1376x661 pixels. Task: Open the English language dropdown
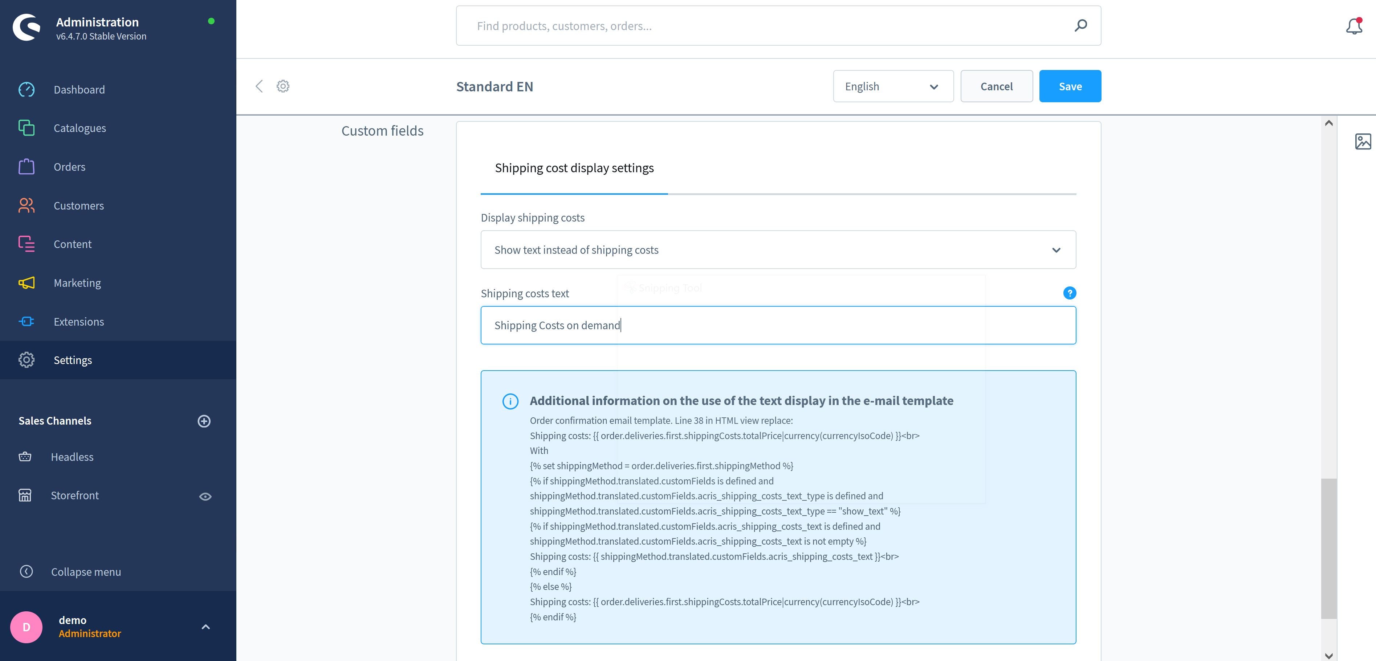tap(893, 86)
